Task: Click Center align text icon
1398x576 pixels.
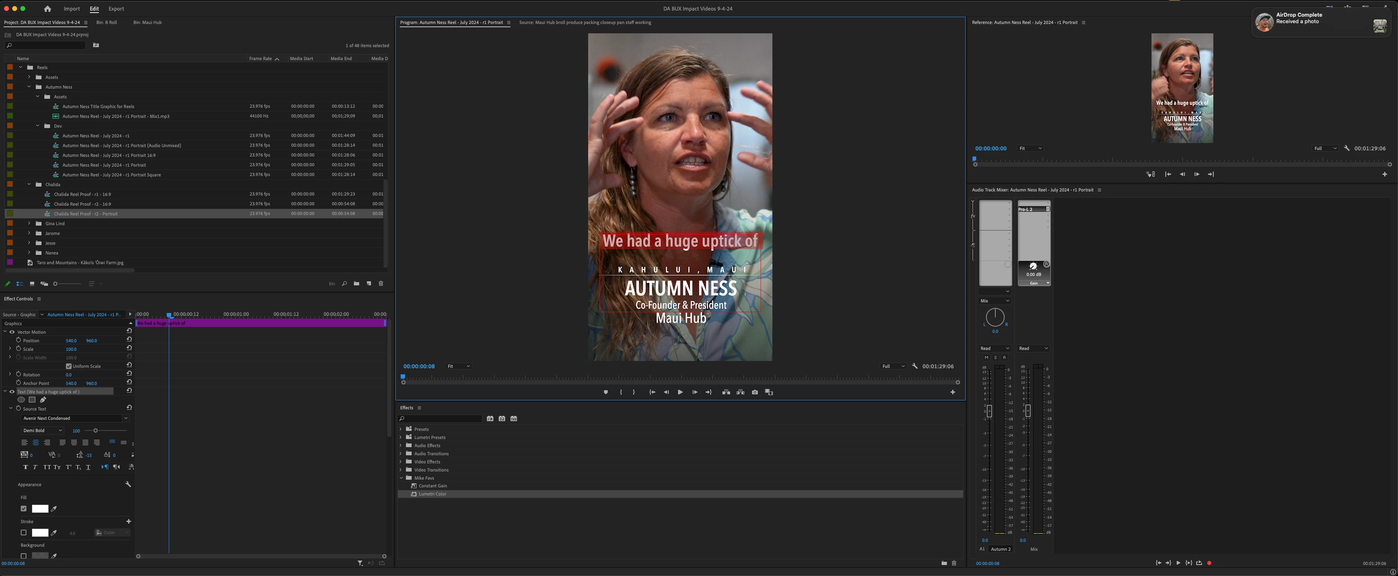Action: 36,443
